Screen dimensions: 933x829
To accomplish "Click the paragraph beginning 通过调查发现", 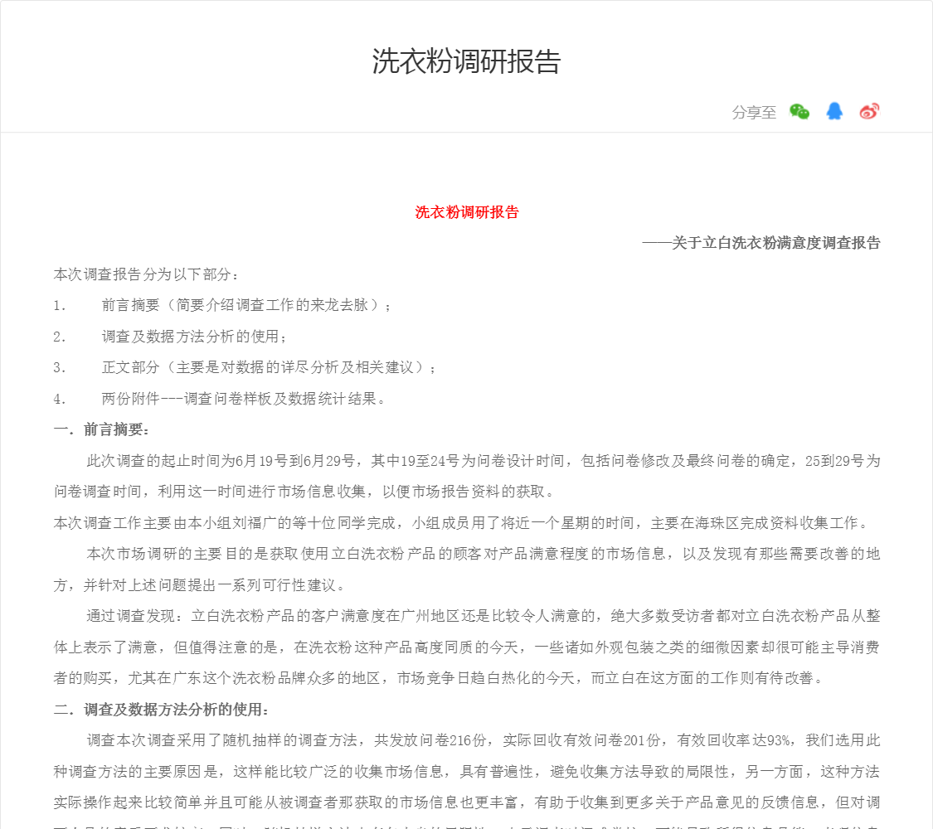I will click(466, 647).
